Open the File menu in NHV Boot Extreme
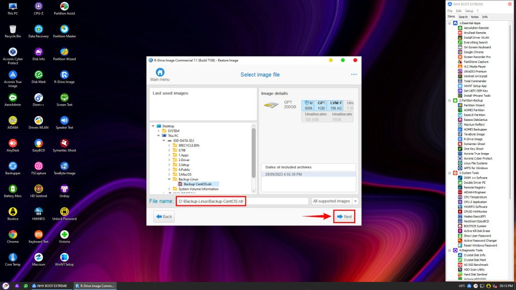 [450, 11]
